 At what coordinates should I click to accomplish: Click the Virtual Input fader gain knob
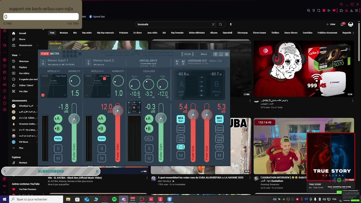click(161, 118)
